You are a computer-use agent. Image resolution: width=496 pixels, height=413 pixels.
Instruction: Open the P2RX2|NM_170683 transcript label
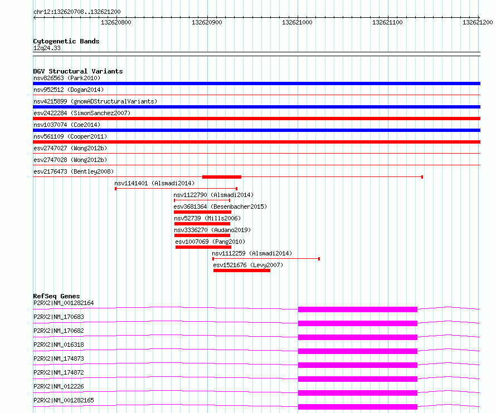(59, 317)
